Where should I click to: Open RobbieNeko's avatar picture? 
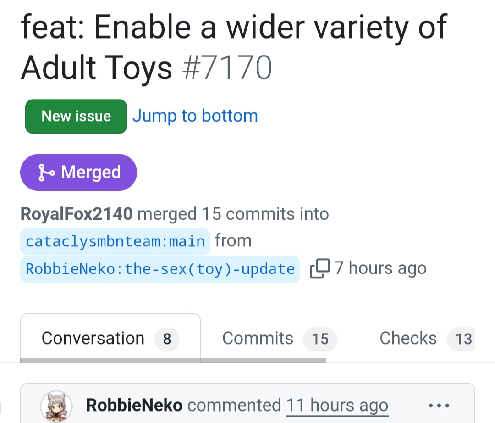(x=56, y=406)
